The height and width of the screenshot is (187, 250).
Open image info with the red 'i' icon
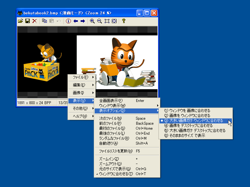click(x=68, y=21)
